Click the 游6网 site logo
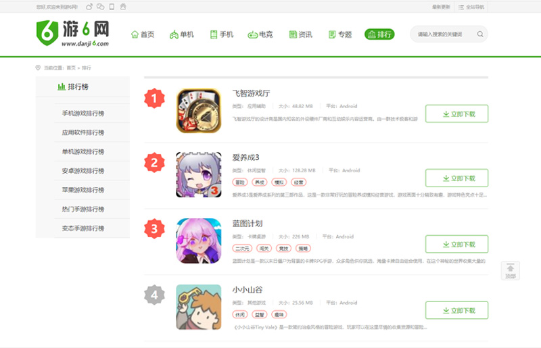Screen dimensions: 541x348 pos(72,33)
